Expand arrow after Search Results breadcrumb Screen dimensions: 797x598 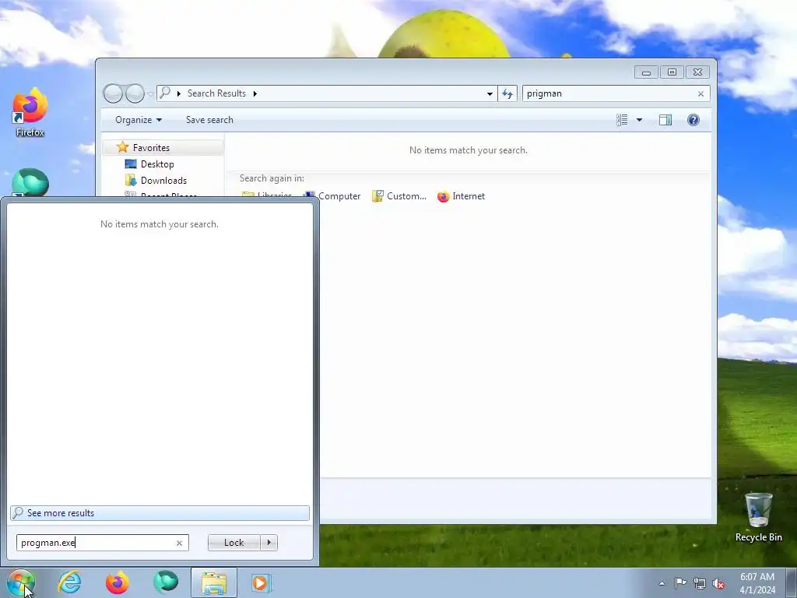(x=255, y=93)
